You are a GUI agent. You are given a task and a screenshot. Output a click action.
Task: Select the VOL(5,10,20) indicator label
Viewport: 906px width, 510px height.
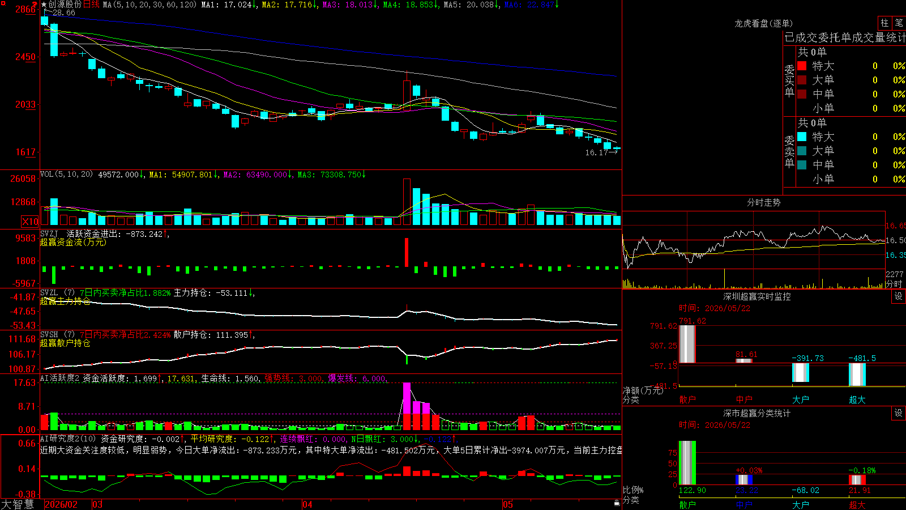point(66,175)
